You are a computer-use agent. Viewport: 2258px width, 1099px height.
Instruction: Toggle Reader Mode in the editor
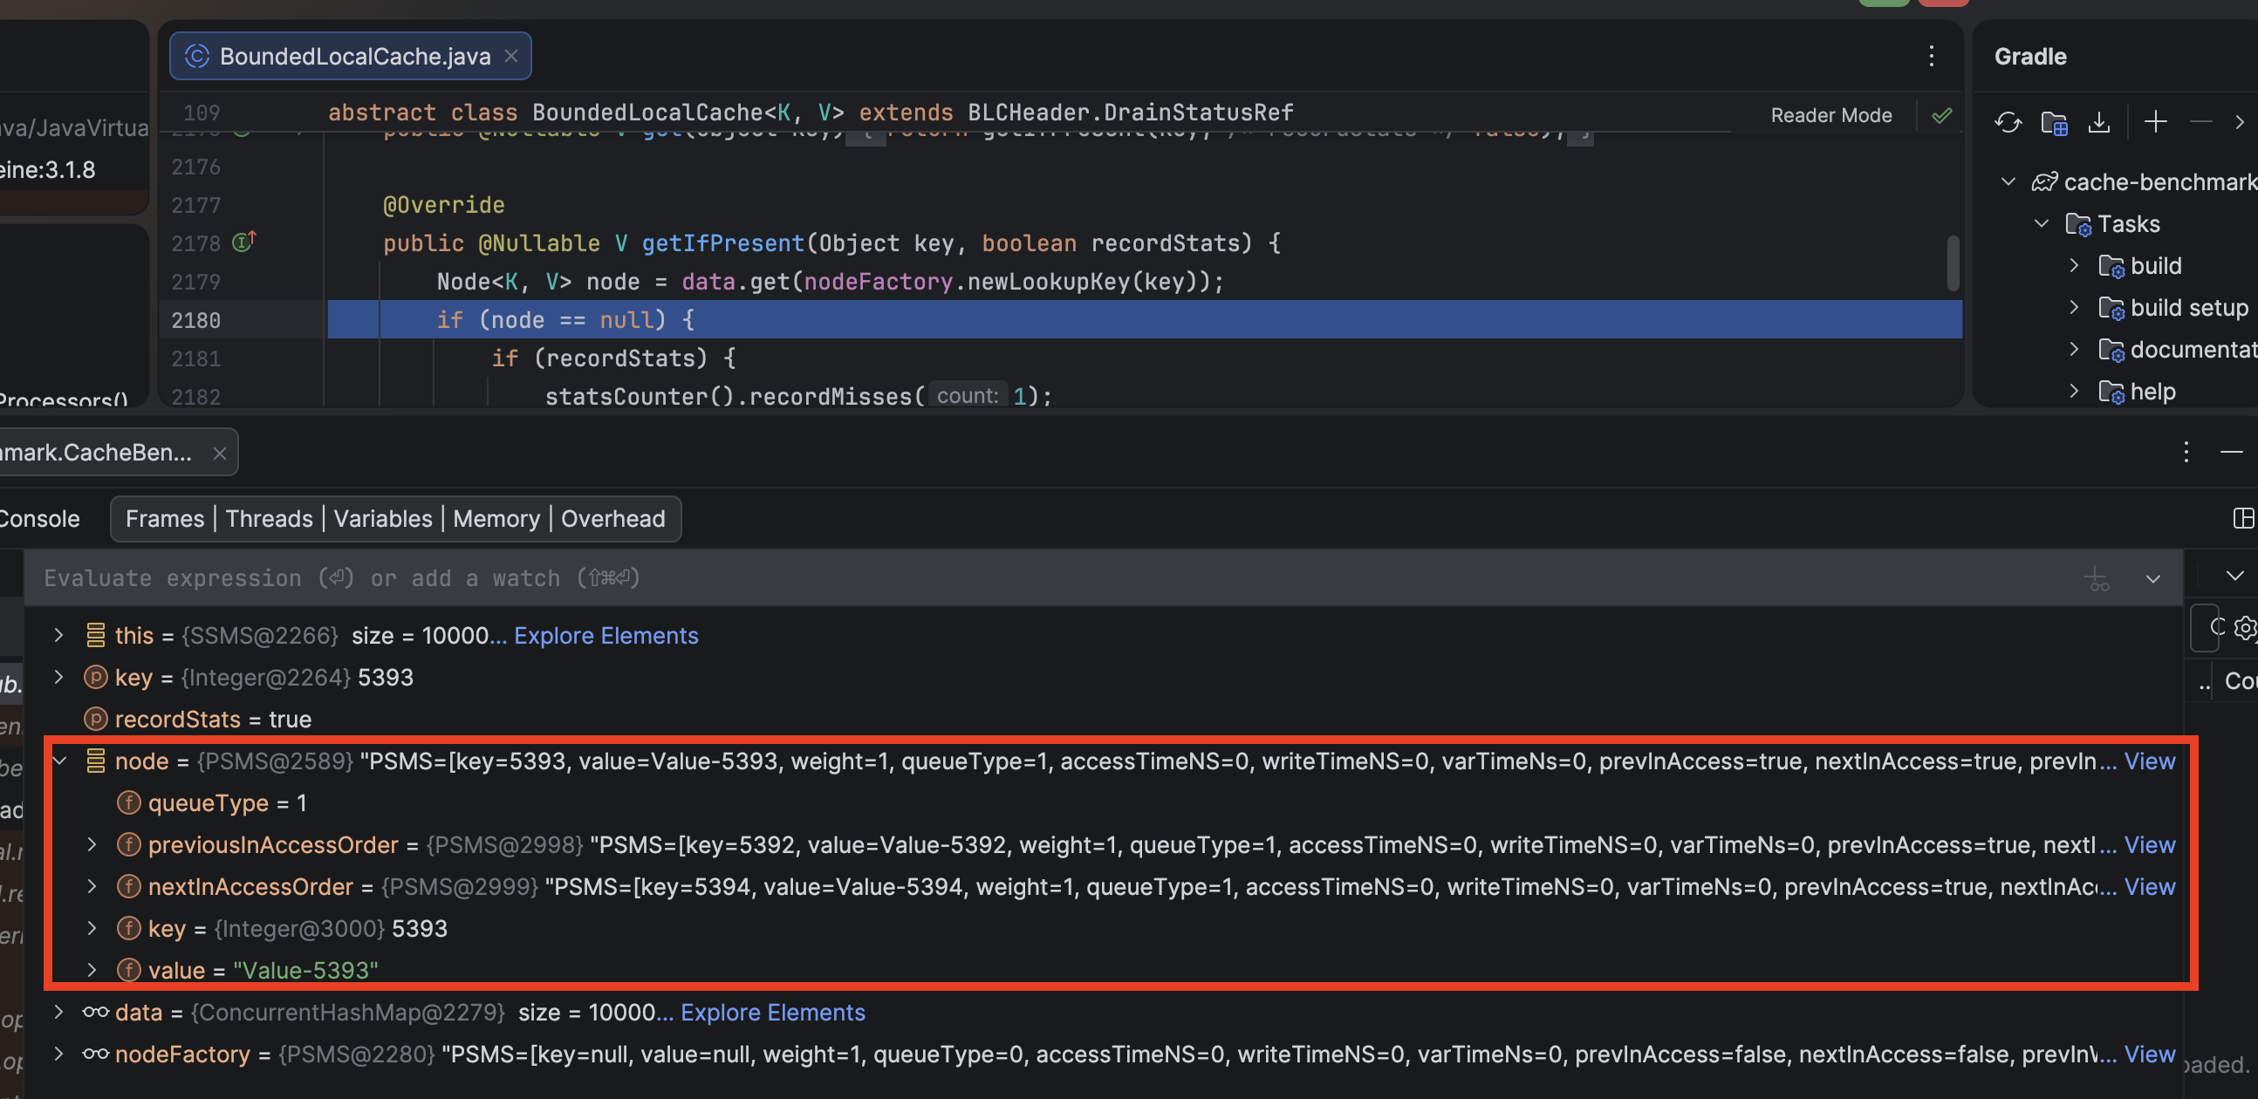point(1830,115)
